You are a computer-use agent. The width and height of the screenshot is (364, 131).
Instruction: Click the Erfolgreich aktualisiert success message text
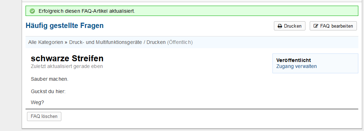(87, 11)
